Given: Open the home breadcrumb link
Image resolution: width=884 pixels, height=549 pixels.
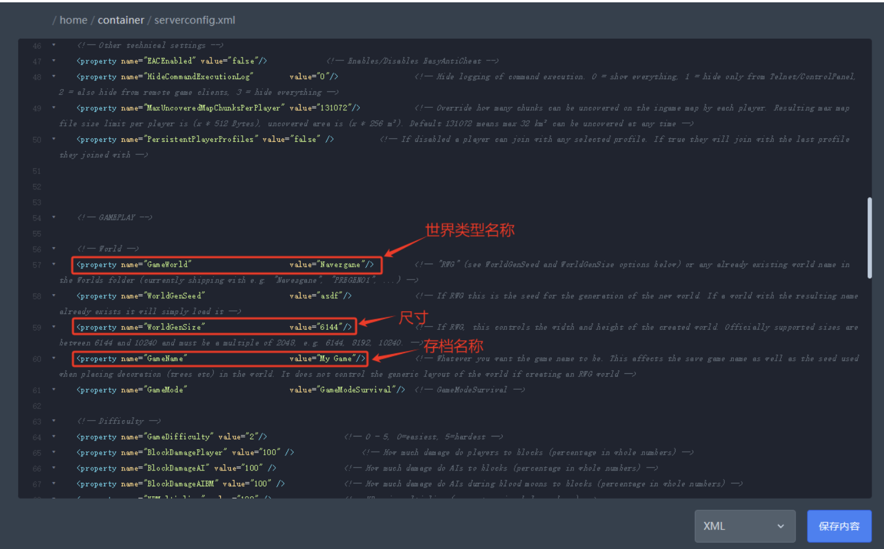Looking at the screenshot, I should pos(73,20).
